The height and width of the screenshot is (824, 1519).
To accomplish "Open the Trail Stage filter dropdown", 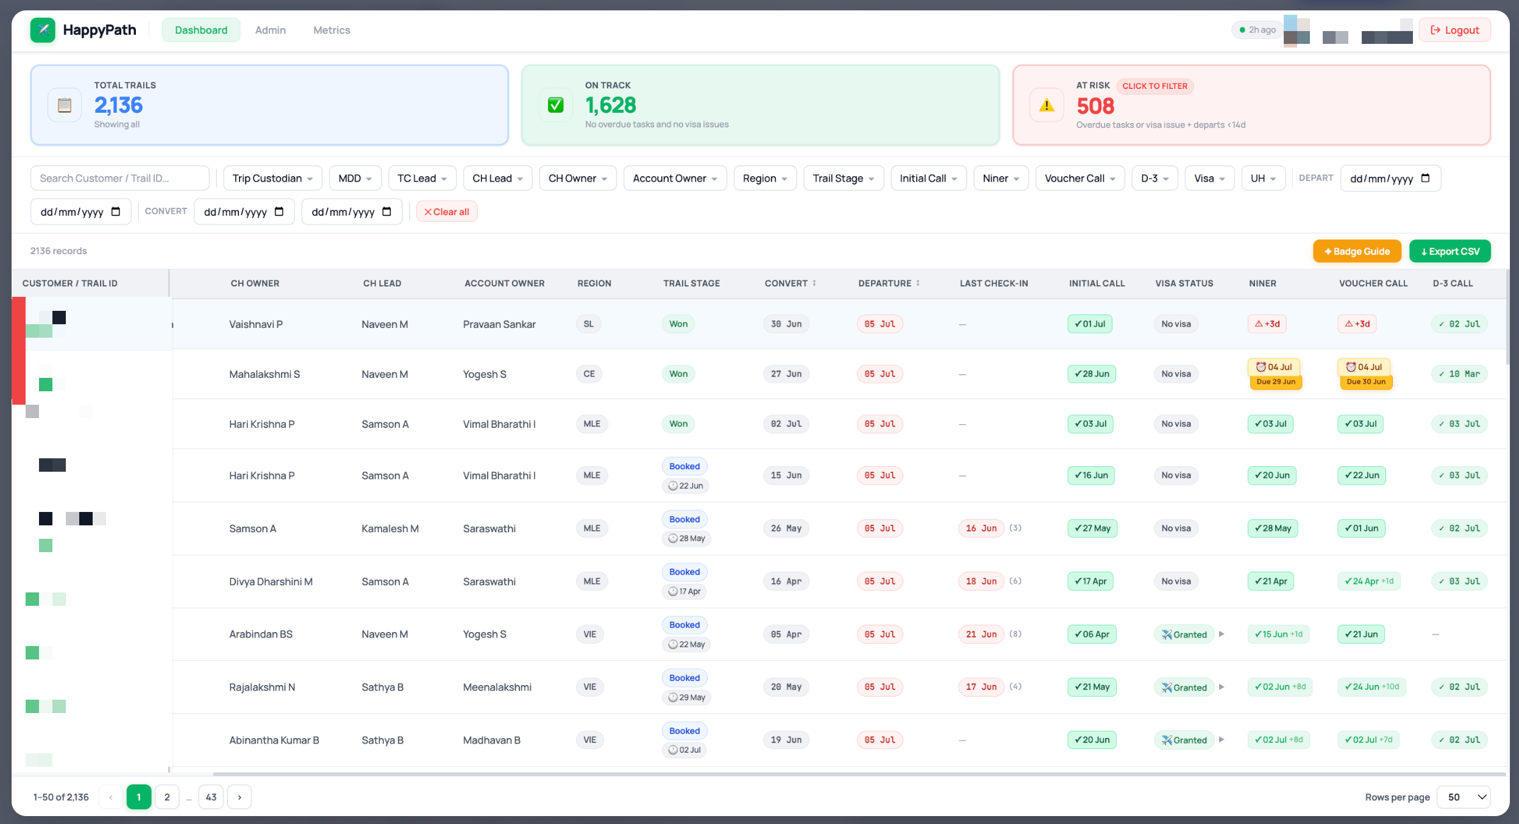I will click(843, 178).
